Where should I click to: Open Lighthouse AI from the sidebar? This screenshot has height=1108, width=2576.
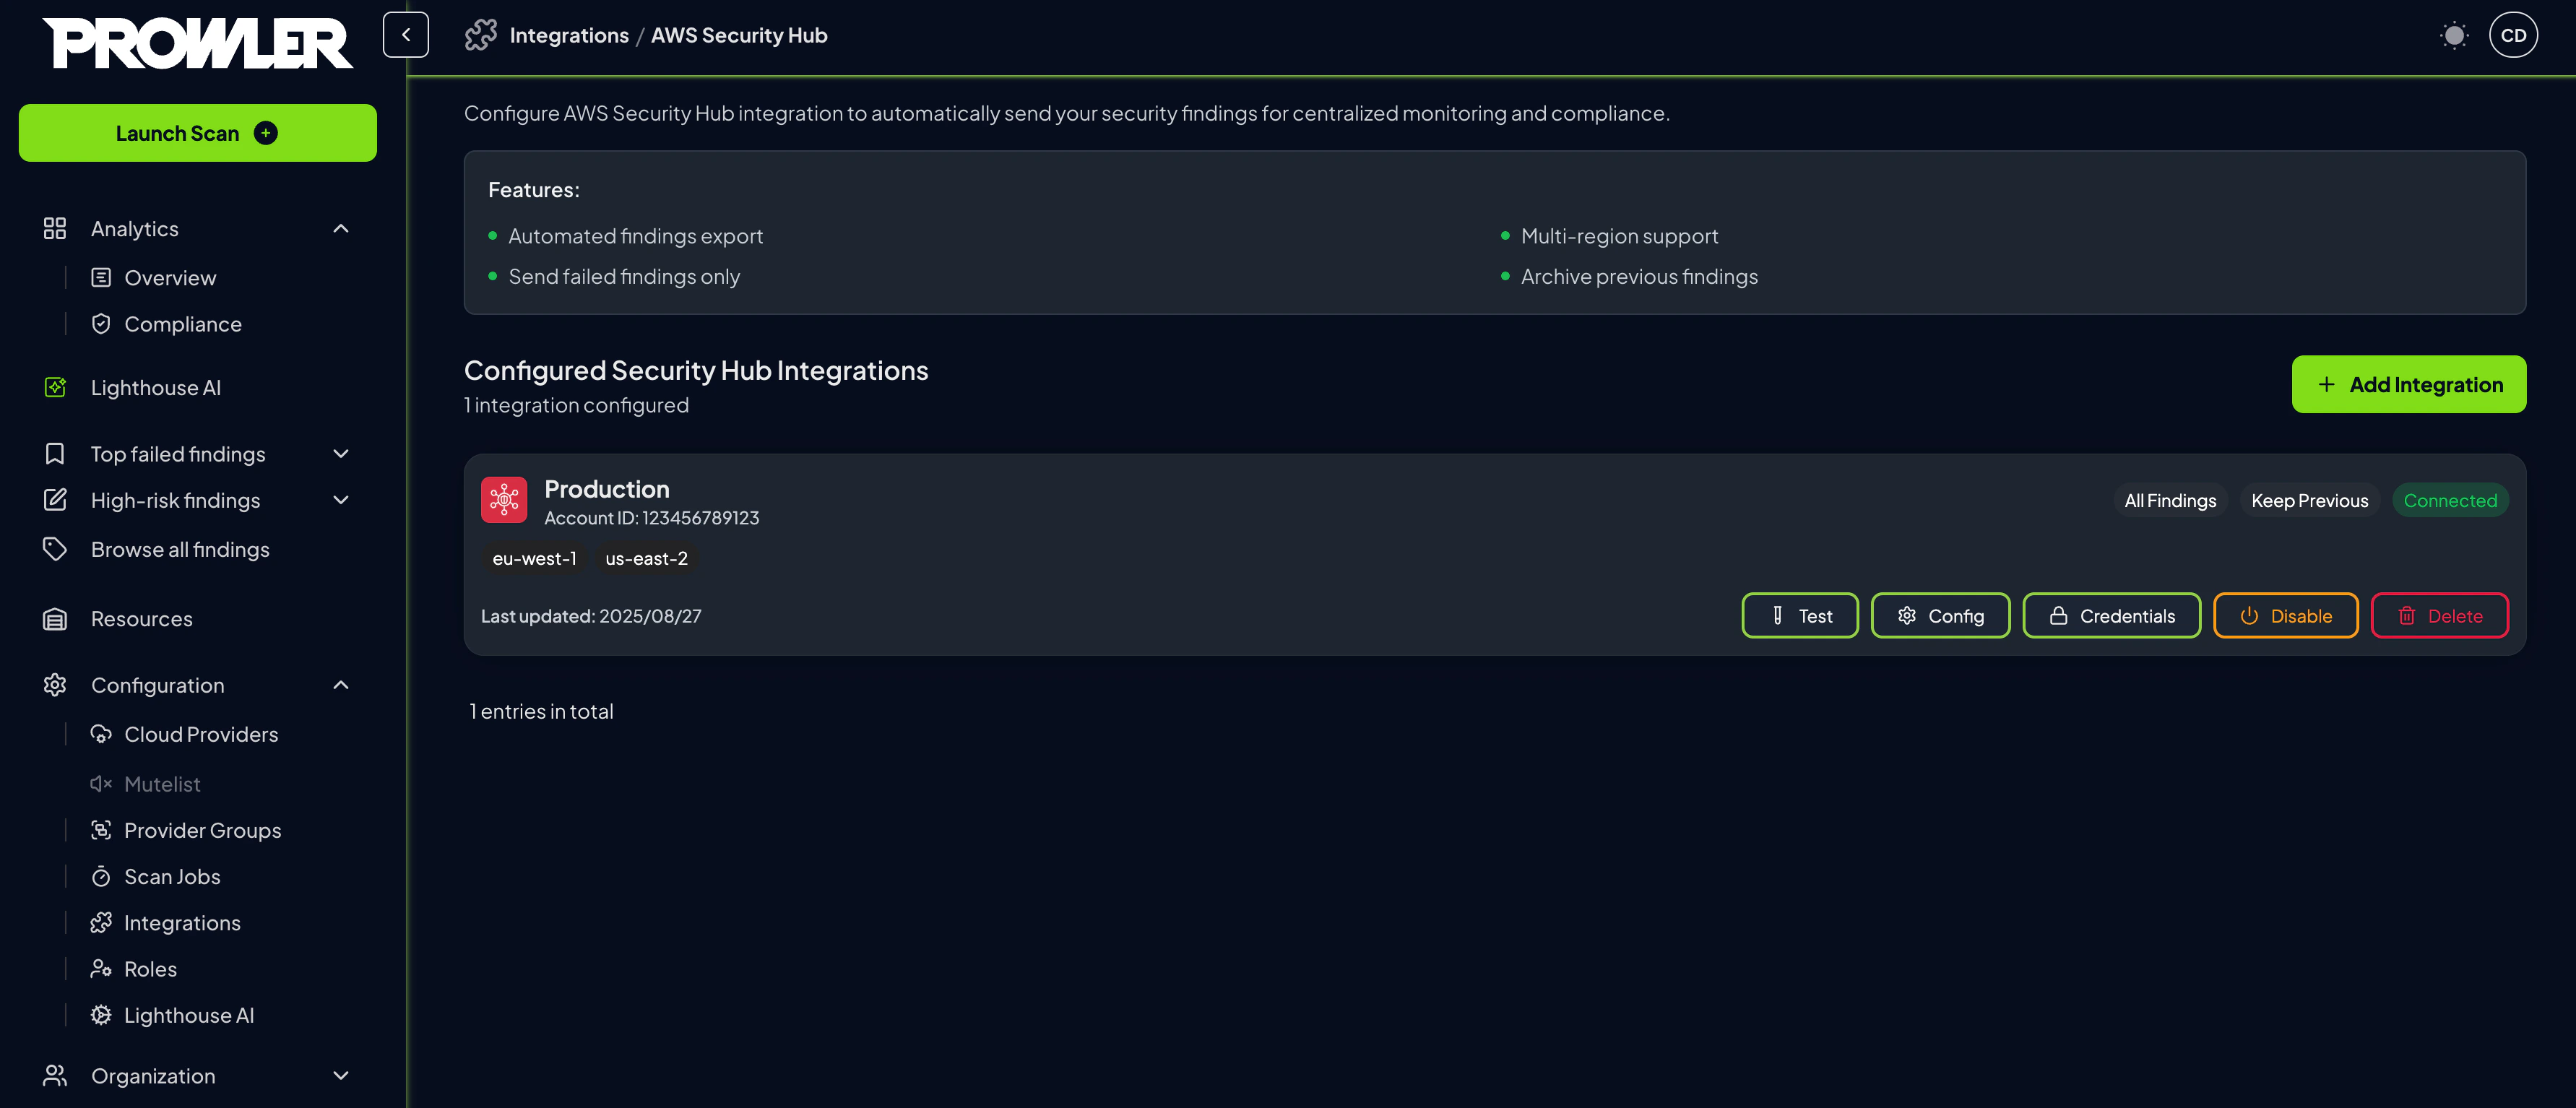coord(155,387)
